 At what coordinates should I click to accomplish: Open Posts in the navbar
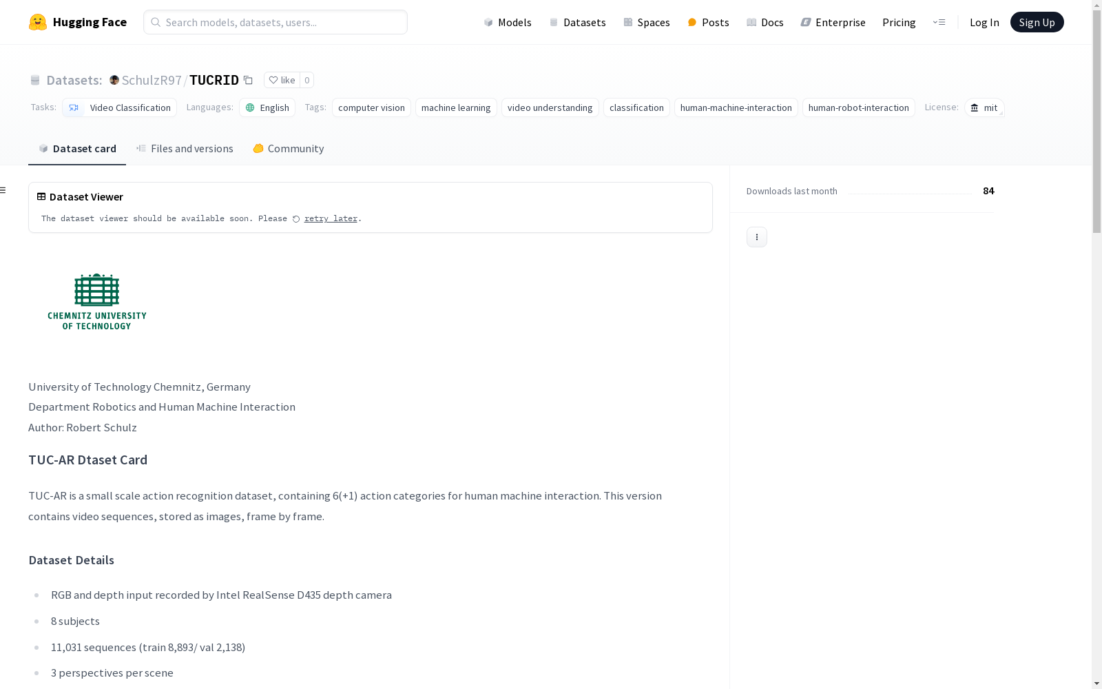[x=708, y=22]
